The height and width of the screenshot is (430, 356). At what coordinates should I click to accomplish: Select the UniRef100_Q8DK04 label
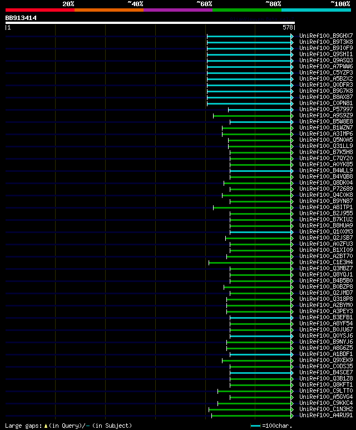[x=326, y=183]
